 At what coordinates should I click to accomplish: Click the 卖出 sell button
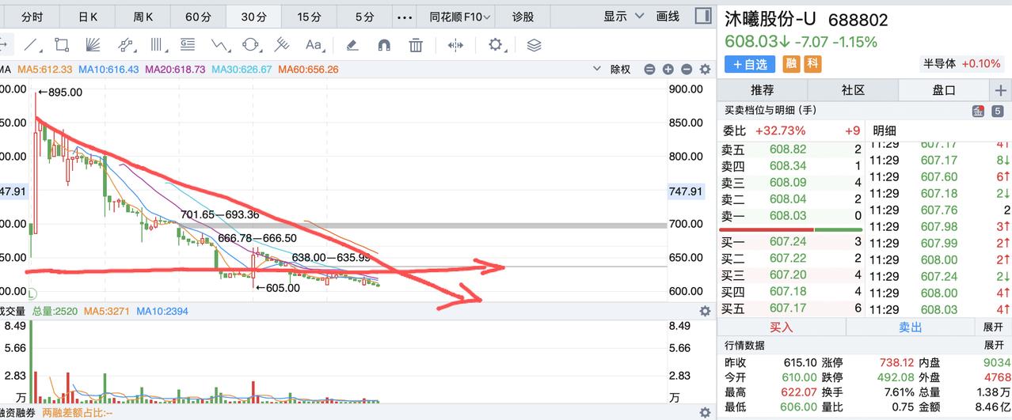[x=911, y=327]
